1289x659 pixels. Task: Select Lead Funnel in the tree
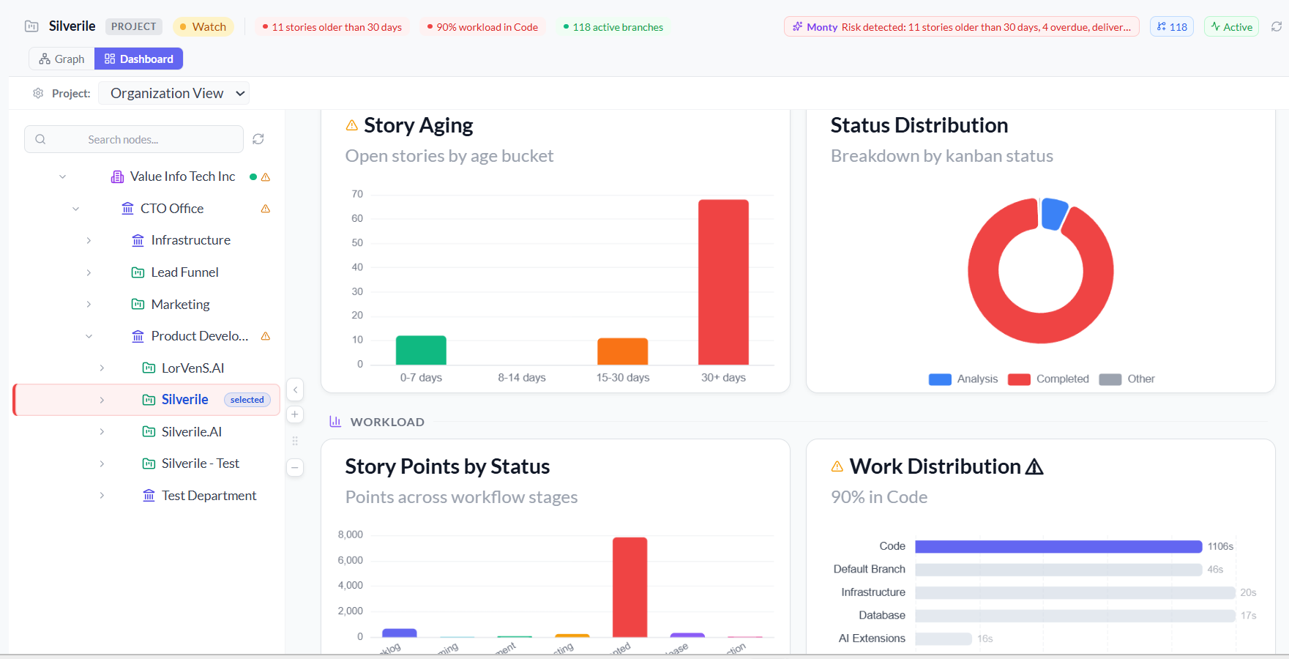tap(185, 272)
